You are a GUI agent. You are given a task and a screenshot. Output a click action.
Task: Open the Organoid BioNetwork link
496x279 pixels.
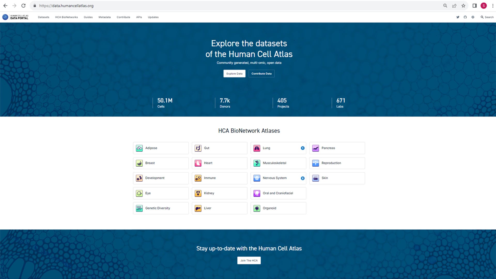pyautogui.click(x=278, y=208)
